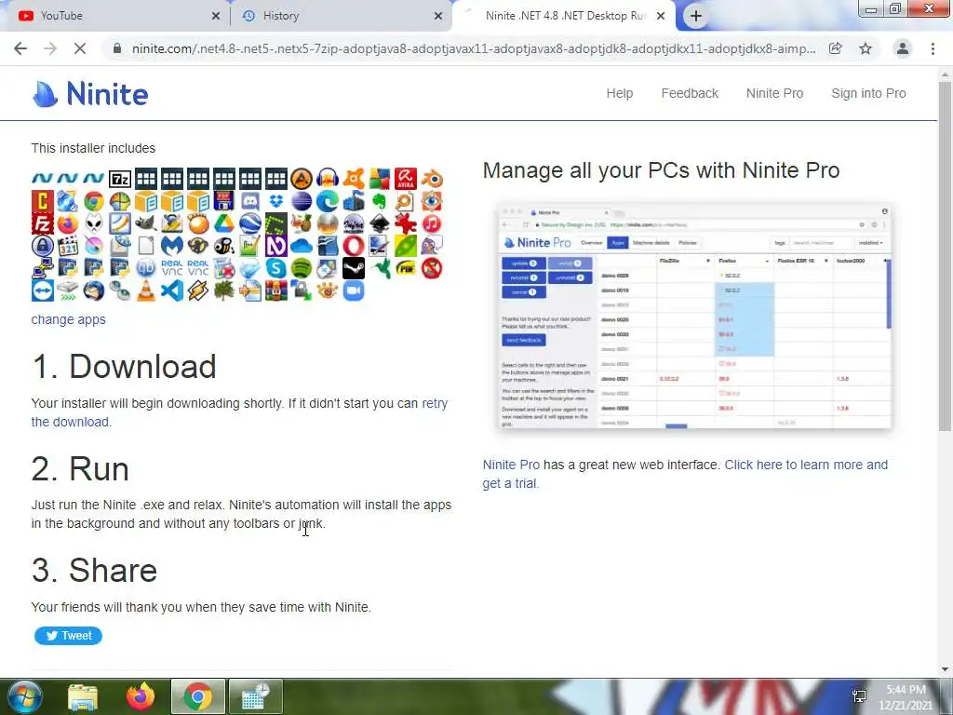This screenshot has height=715, width=953.
Task: Click the Avast antivirus icon
Action: (354, 180)
